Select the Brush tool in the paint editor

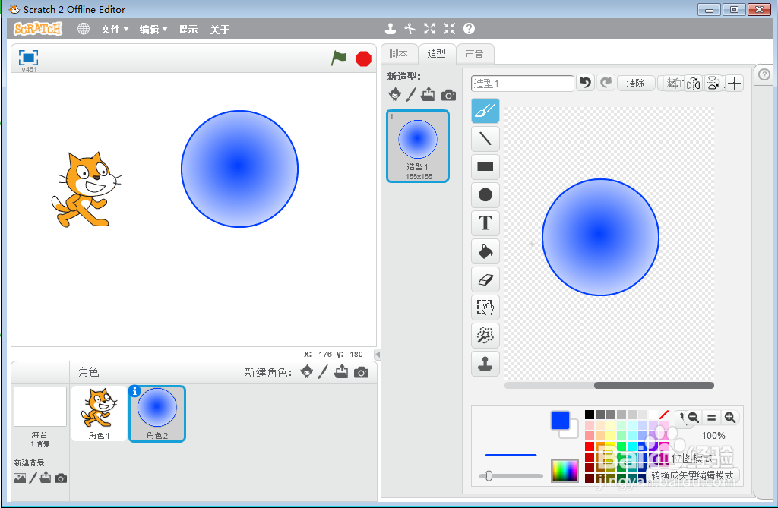pyautogui.click(x=485, y=110)
